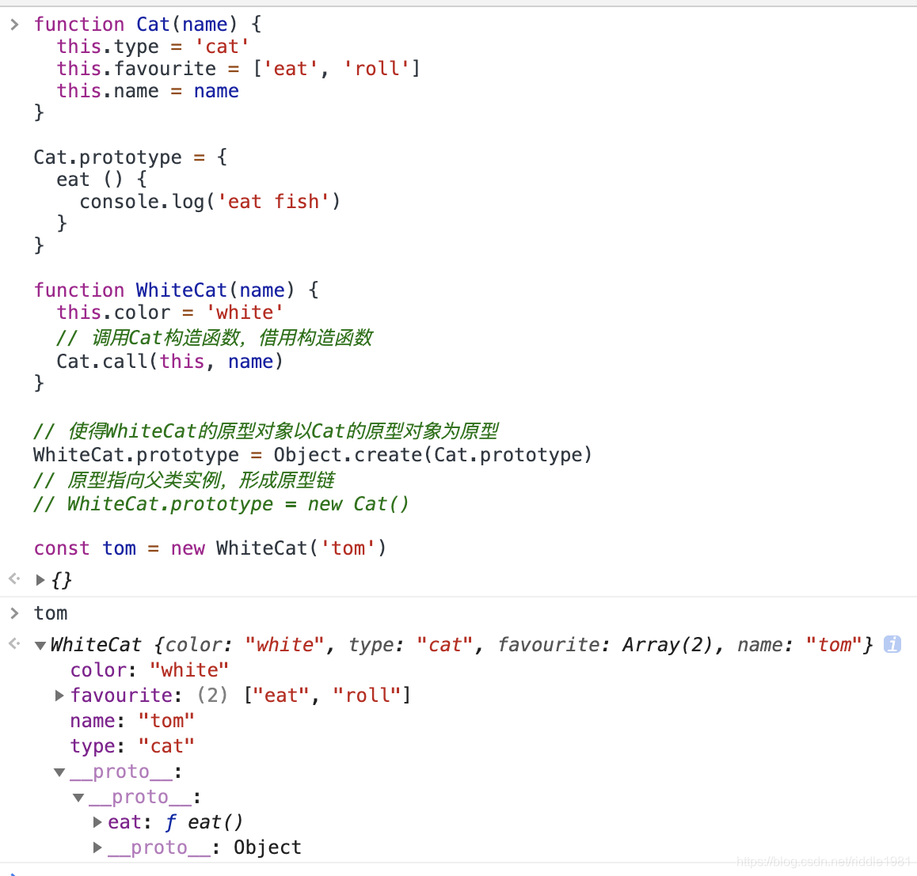The image size is (917, 876).
Task: Click the this.name = name line
Action: (147, 90)
